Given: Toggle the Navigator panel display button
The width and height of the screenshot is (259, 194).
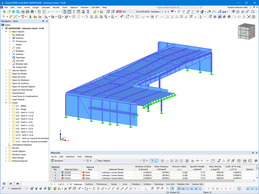Looking at the screenshot, I should [x=65, y=12].
